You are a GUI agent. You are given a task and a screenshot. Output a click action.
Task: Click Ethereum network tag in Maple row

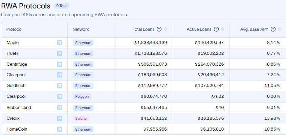83,43
